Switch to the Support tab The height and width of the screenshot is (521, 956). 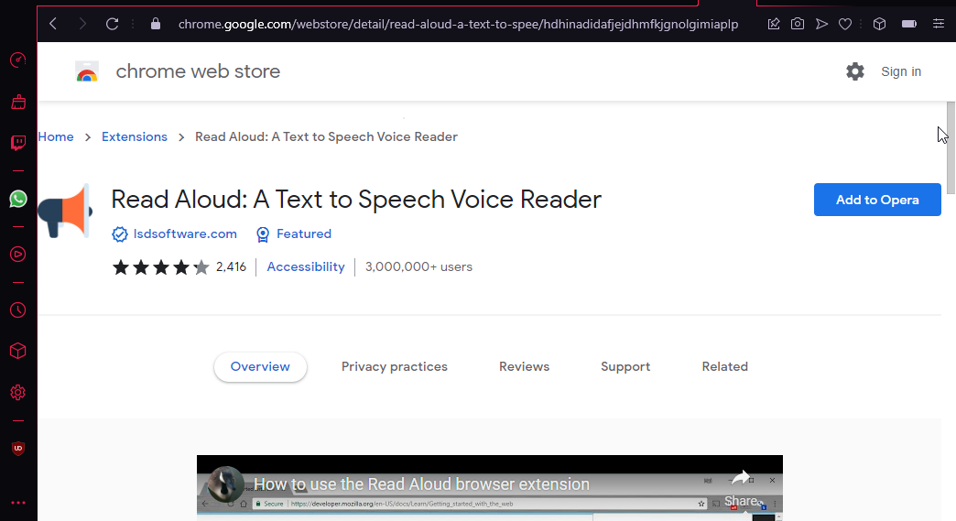coord(625,367)
